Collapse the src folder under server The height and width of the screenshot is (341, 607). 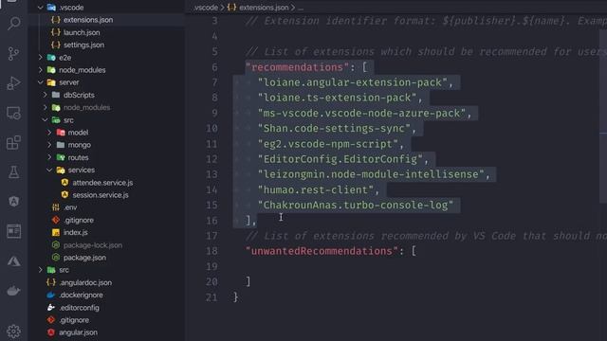45,120
